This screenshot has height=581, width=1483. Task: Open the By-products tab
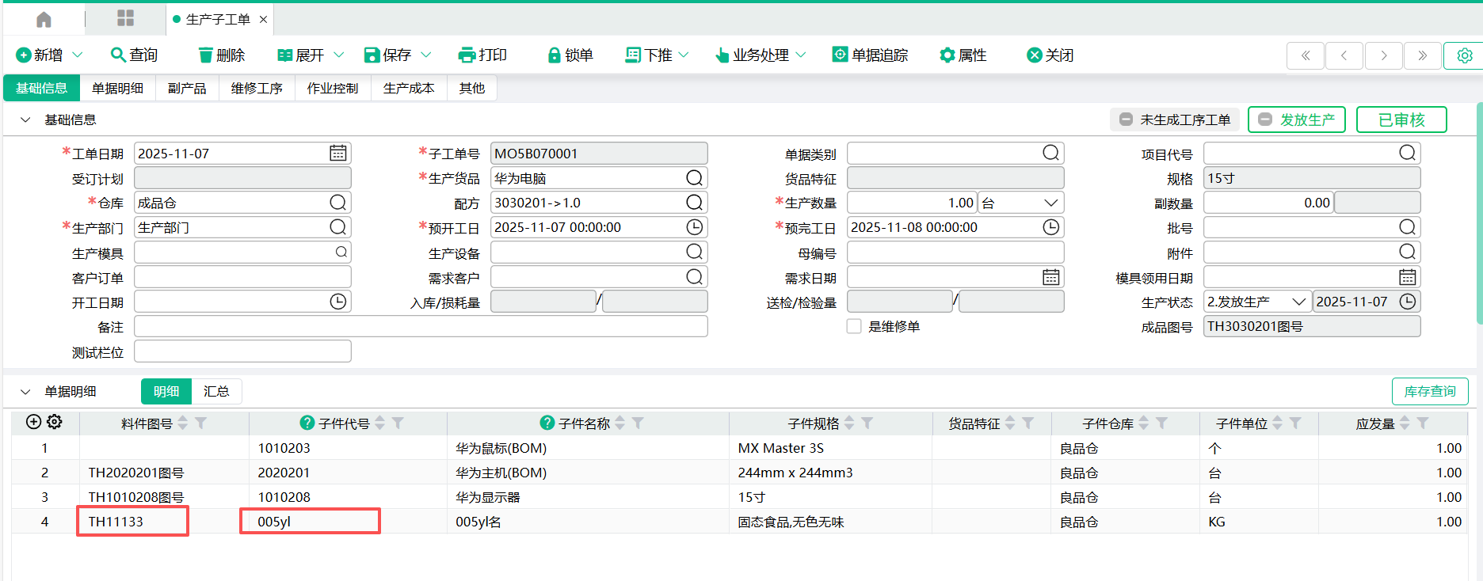coord(187,88)
